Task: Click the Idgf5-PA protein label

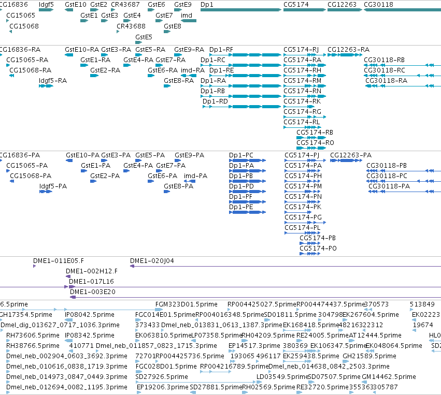Action: pos(53,186)
